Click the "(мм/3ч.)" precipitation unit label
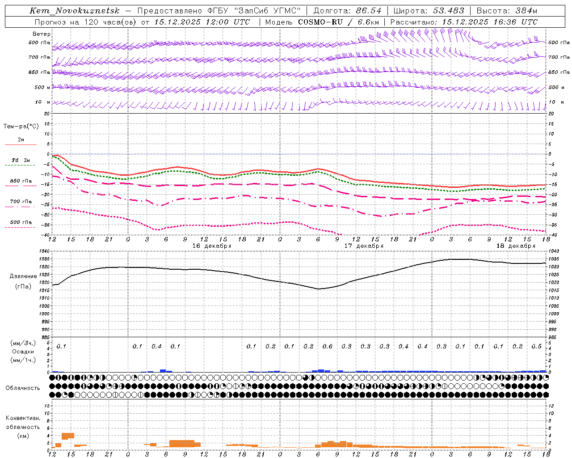The height and width of the screenshot is (458, 572). [x=23, y=343]
